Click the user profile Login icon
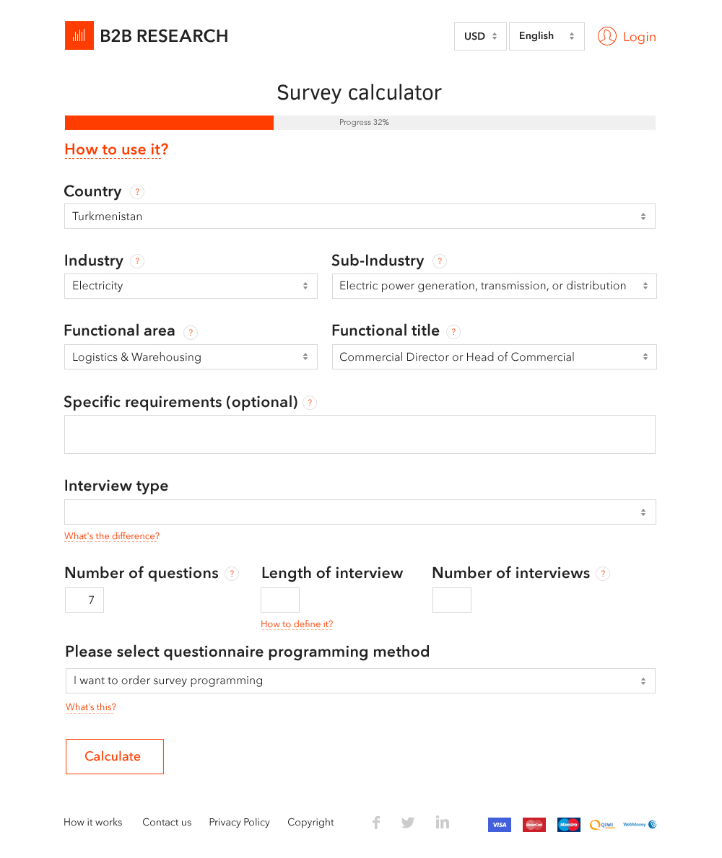Screen dimensions: 722x858 tap(607, 36)
